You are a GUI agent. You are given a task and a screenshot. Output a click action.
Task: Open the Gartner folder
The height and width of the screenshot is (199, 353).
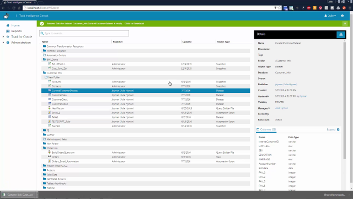pyautogui.click(x=50, y=135)
